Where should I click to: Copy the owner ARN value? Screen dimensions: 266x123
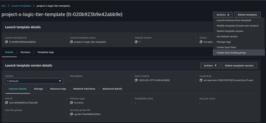[201, 42]
